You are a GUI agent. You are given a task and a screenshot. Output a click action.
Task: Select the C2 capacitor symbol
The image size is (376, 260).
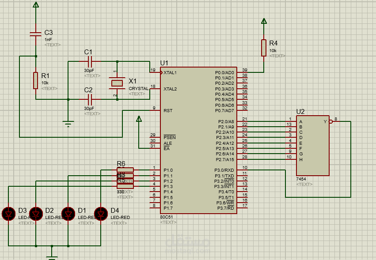pos(90,99)
